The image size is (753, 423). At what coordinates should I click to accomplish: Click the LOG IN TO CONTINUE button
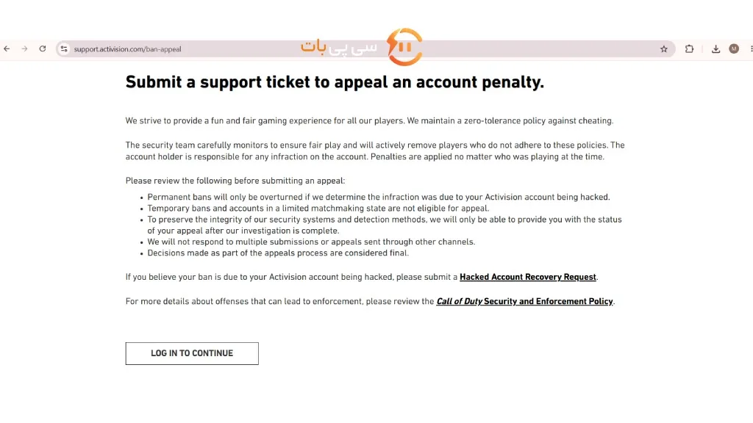192,353
